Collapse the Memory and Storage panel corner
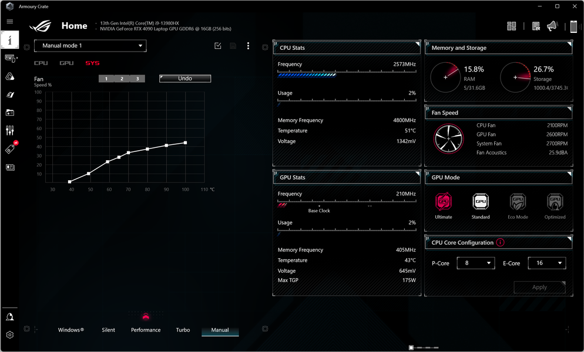The width and height of the screenshot is (584, 352). pos(569,43)
